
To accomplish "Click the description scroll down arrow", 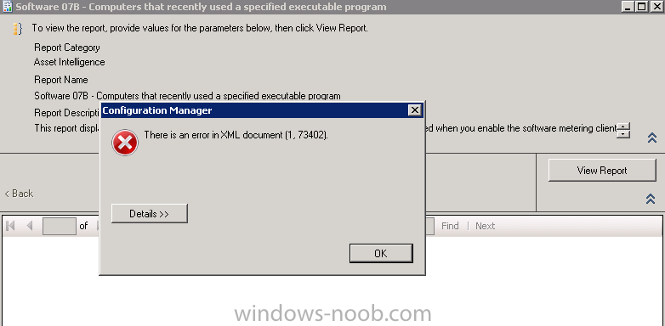I will [623, 134].
